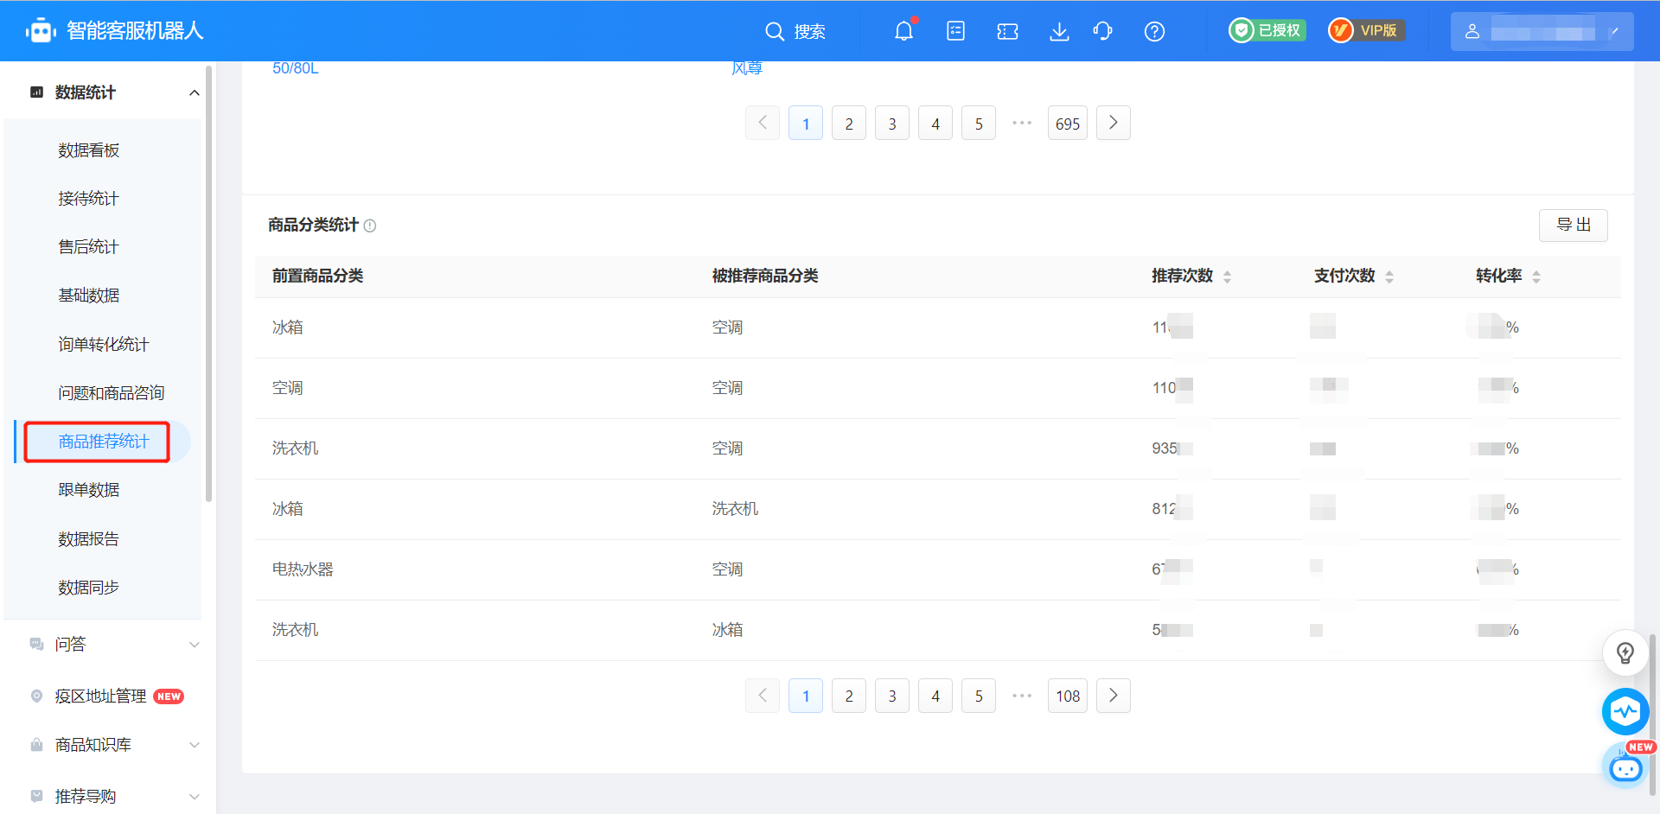Open the user account dropdown
Image resolution: width=1660 pixels, height=814 pixels.
[1542, 32]
